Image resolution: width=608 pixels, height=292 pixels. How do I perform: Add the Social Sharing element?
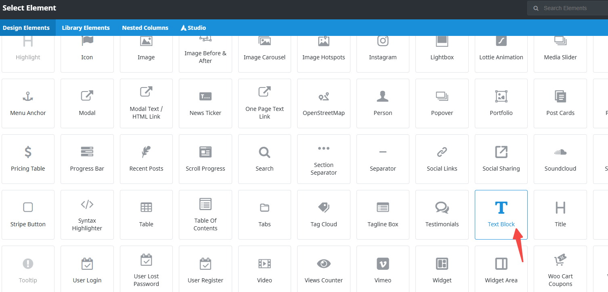click(x=501, y=159)
